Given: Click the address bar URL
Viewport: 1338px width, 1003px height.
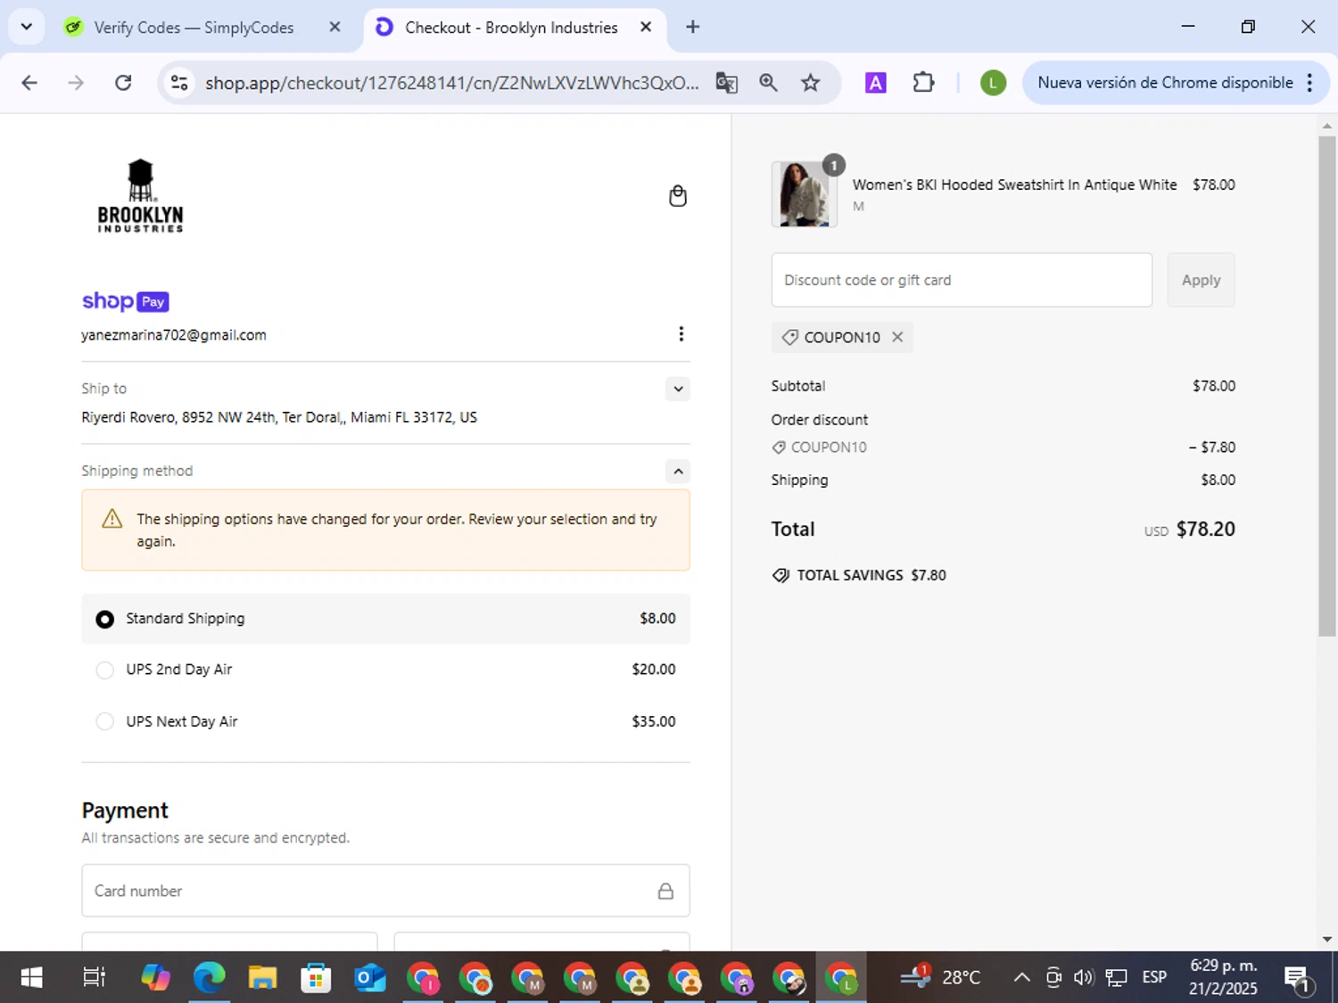Looking at the screenshot, I should click(451, 83).
